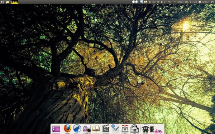The image size is (215, 134).
Task: Open the red downloader dock icon
Action: click(x=125, y=129)
